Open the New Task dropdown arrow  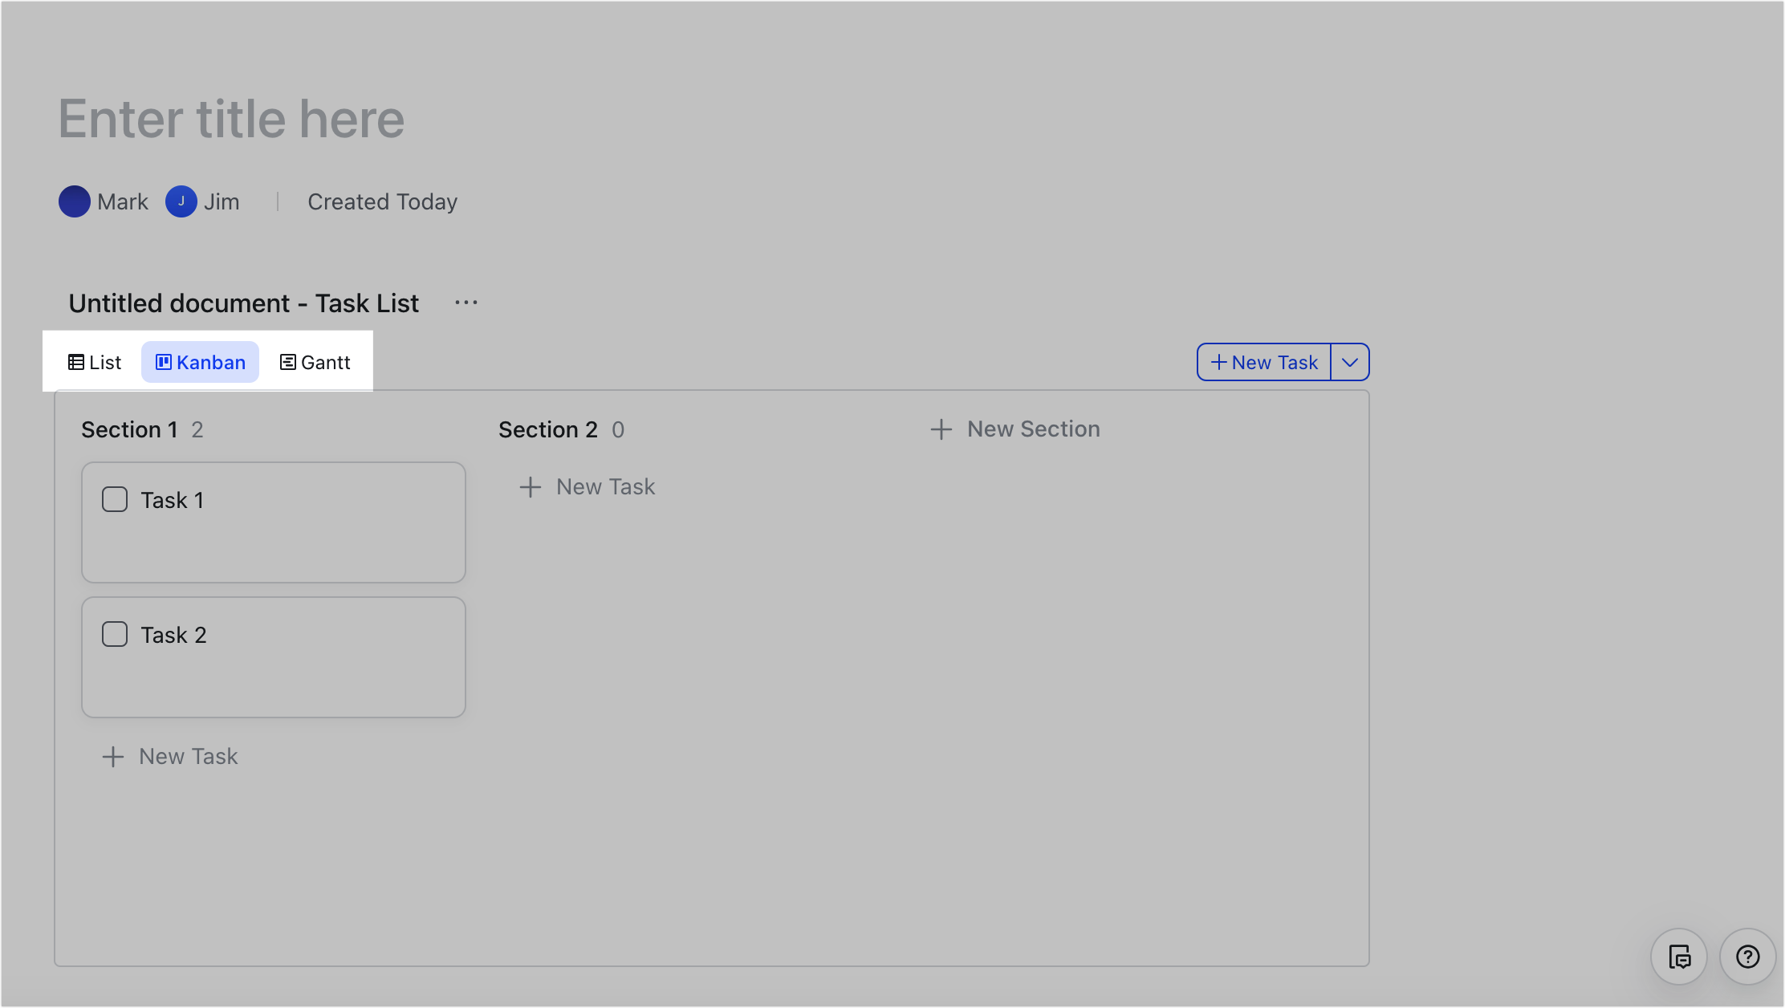click(1349, 362)
